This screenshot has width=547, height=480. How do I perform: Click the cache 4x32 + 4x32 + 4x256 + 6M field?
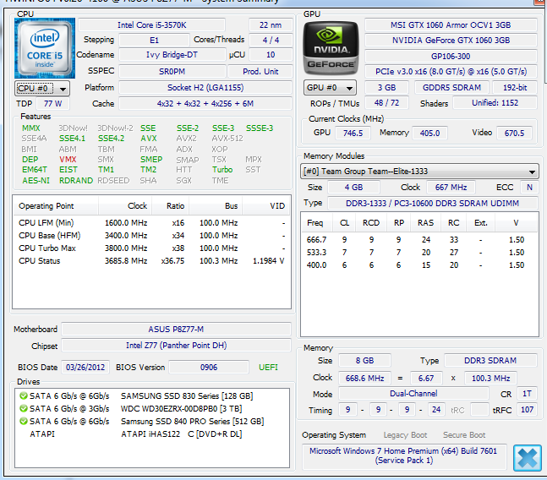(x=205, y=104)
